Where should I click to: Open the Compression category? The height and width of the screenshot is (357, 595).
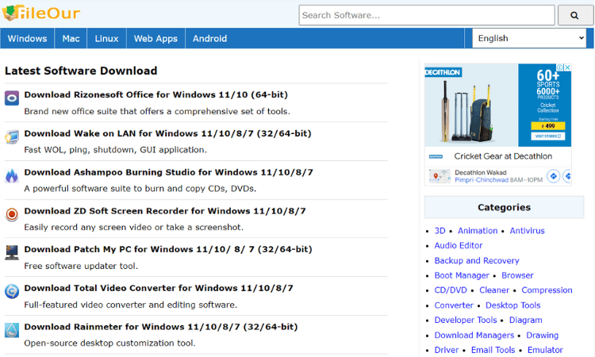[x=547, y=290]
